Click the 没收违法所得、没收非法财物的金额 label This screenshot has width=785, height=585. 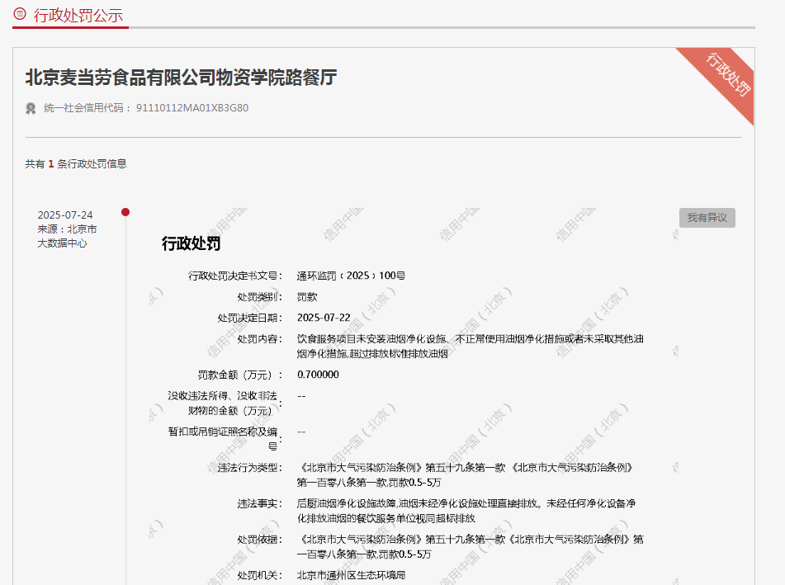[x=225, y=403]
